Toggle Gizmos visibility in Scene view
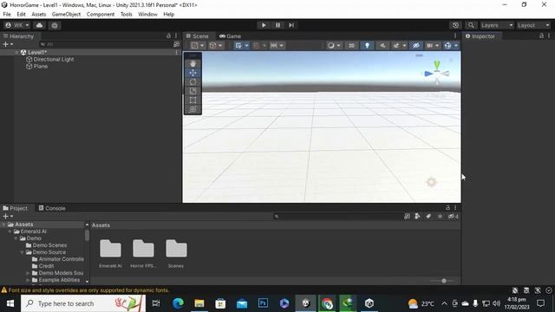The width and height of the screenshot is (555, 312). tap(448, 45)
